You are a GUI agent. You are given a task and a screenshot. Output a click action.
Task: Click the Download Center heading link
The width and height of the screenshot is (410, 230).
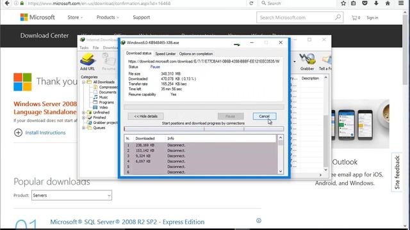coord(44,36)
